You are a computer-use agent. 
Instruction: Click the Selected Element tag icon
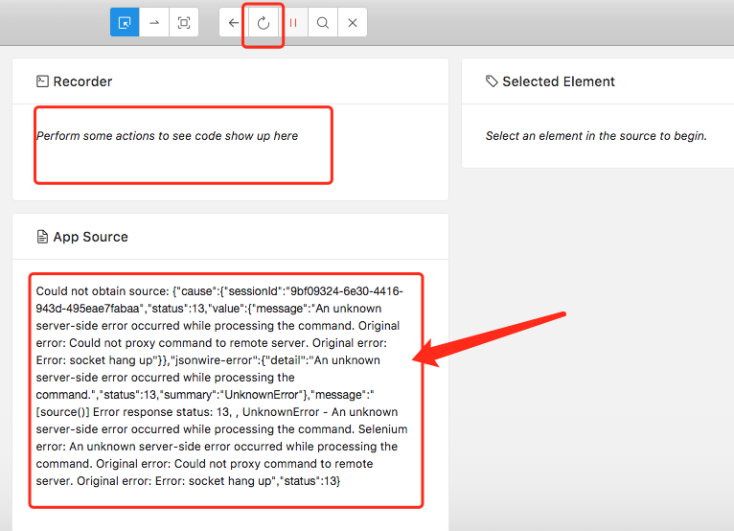(x=492, y=81)
